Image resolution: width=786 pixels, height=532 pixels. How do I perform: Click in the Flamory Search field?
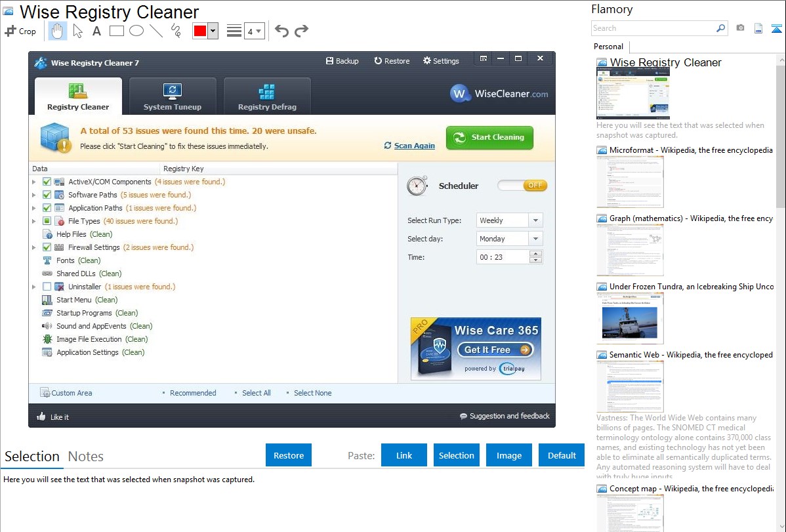653,28
